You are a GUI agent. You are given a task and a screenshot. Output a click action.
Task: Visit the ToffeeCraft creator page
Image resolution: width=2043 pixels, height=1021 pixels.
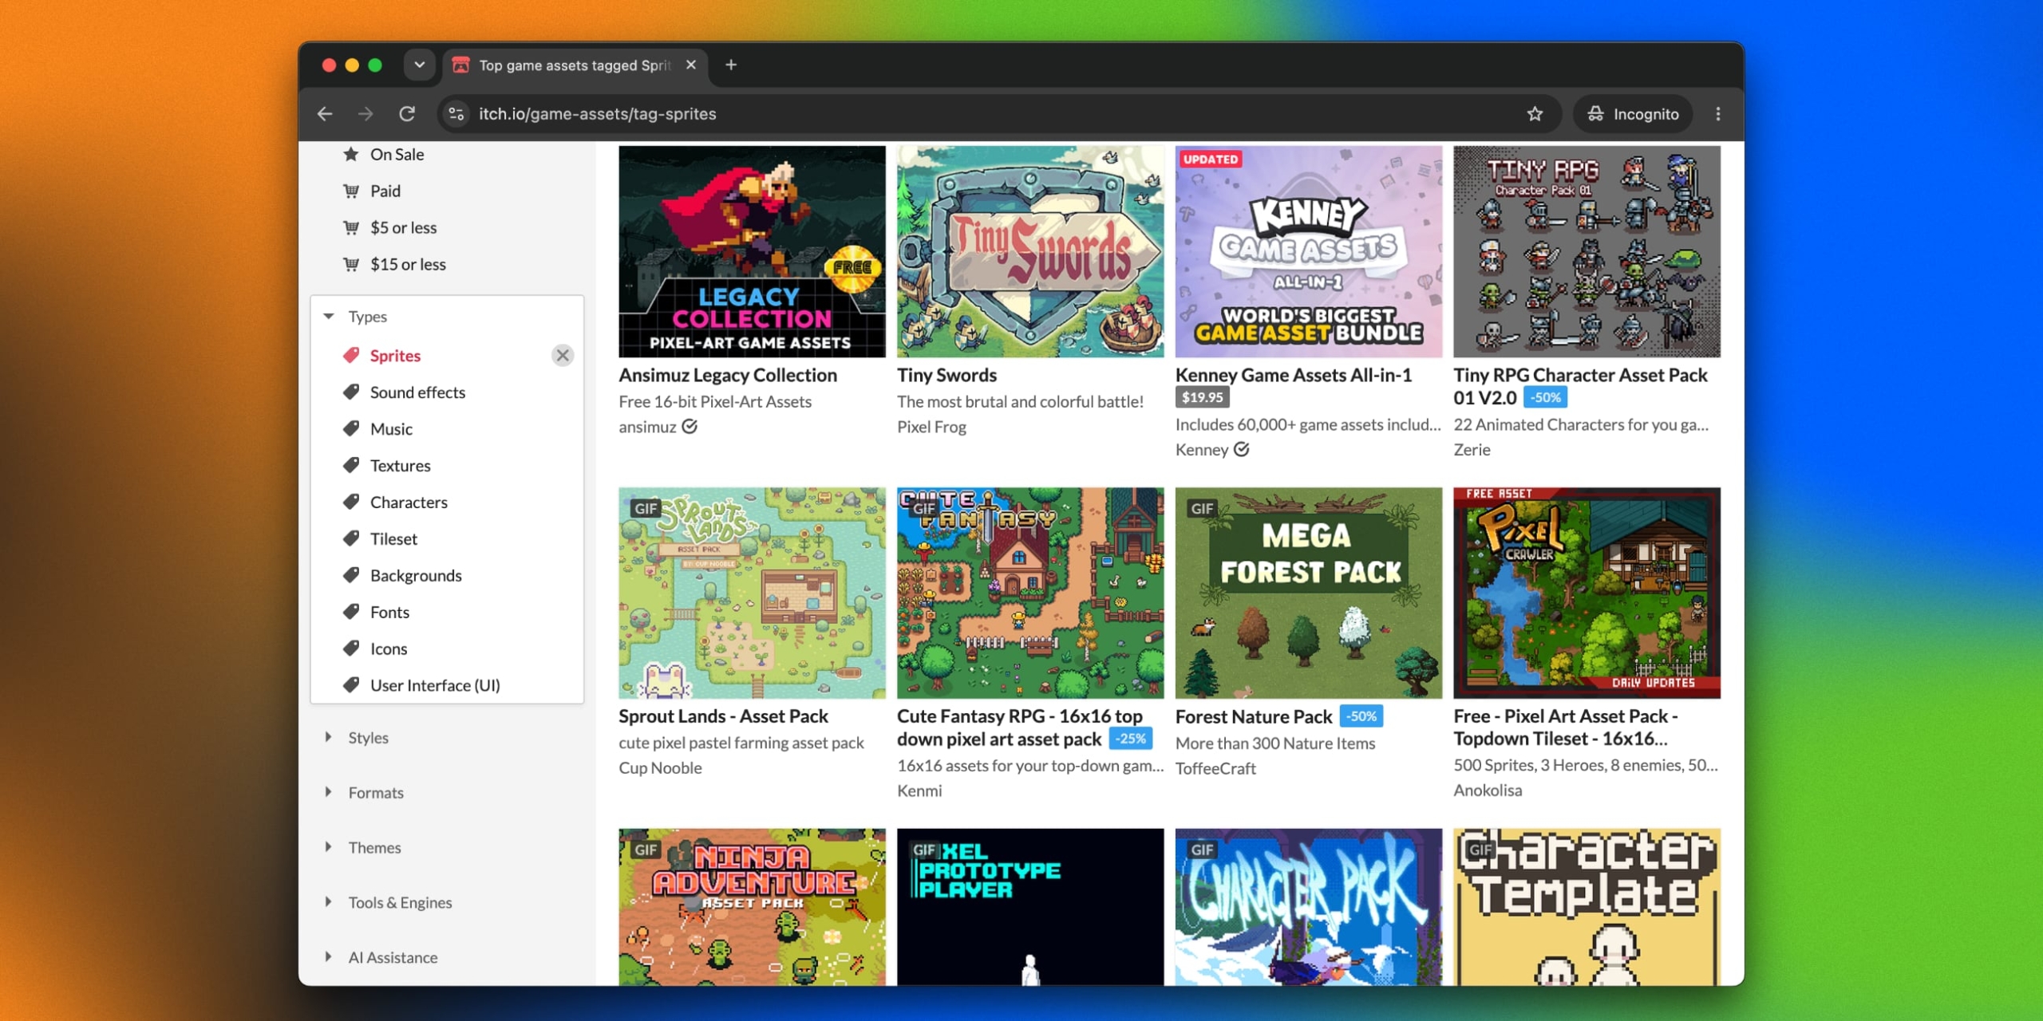click(1215, 769)
